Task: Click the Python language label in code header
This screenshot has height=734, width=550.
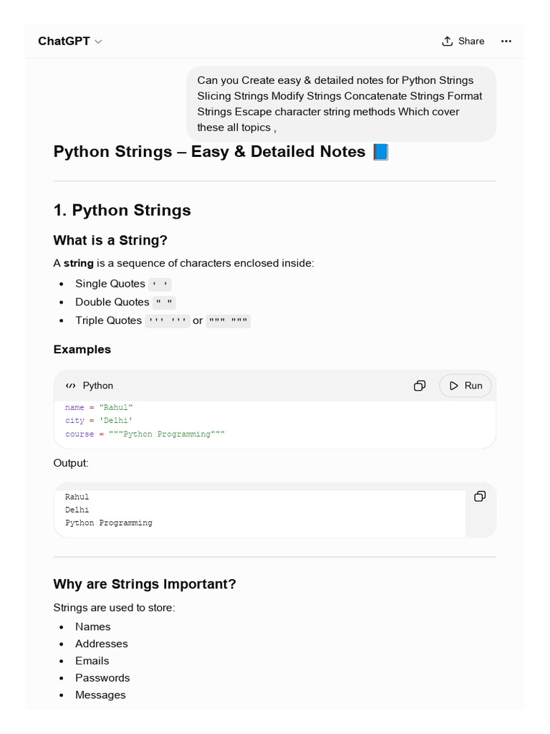Action: click(97, 386)
